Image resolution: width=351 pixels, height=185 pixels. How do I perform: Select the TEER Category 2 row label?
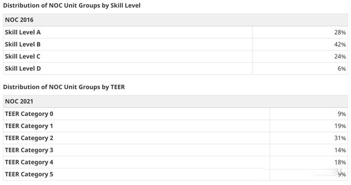coord(29,138)
